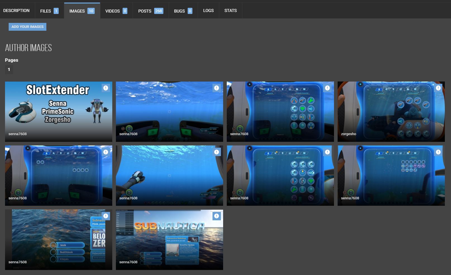This screenshot has width=451, height=275.
Task: Open the SlotExtender title banner thumbnail
Action: [x=59, y=112]
